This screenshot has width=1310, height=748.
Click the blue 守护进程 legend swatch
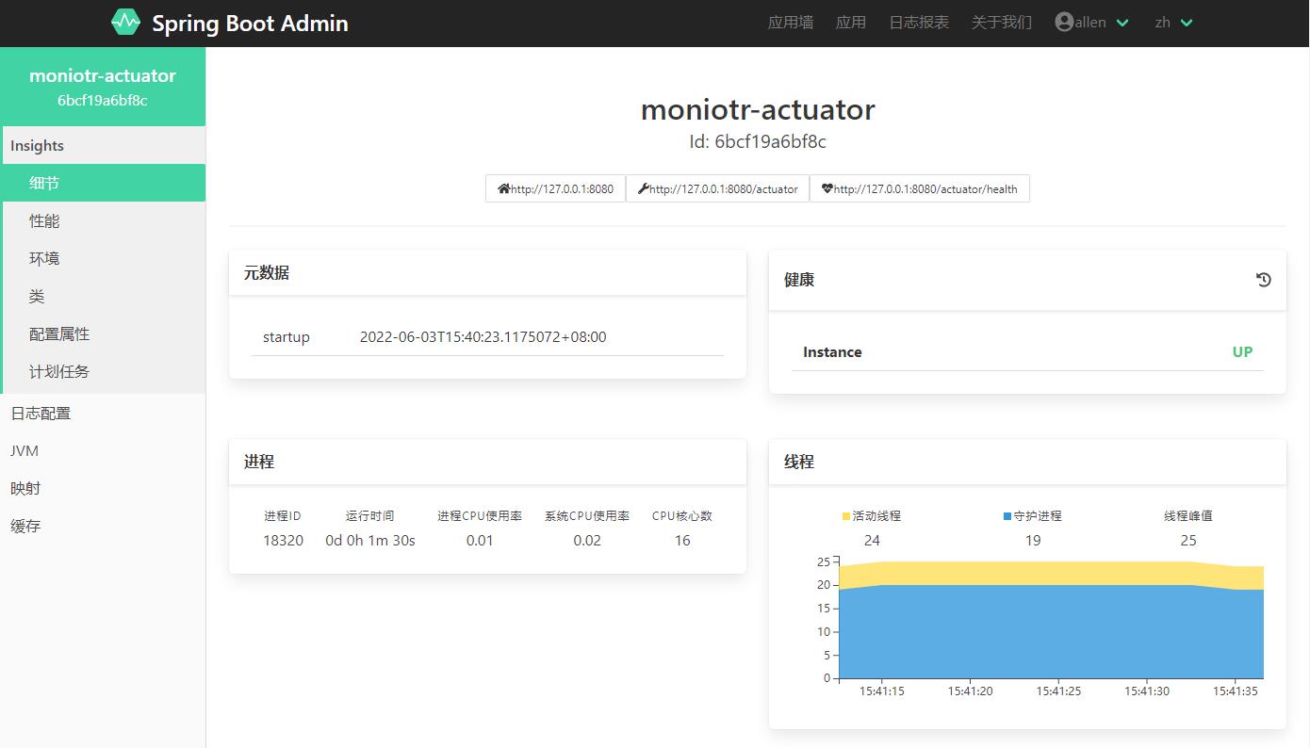click(1007, 516)
